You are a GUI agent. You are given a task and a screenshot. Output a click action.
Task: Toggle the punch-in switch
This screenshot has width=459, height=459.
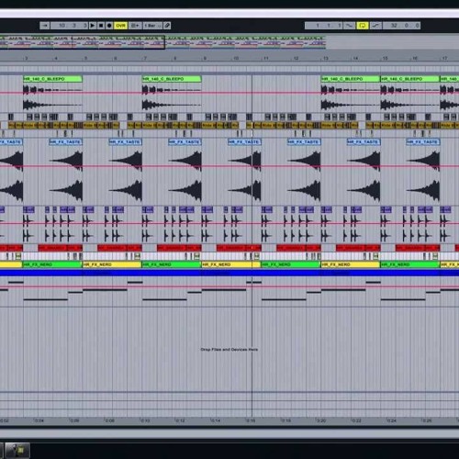[x=349, y=26]
